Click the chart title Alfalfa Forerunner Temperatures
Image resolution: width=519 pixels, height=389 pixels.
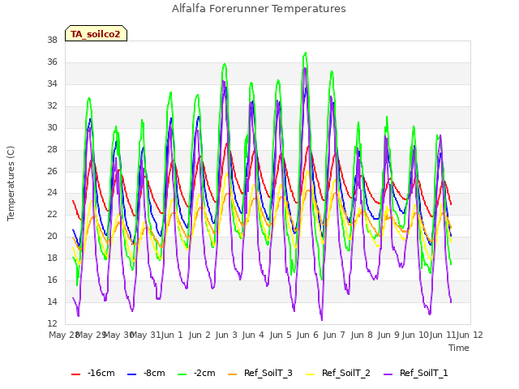pyautogui.click(x=259, y=8)
